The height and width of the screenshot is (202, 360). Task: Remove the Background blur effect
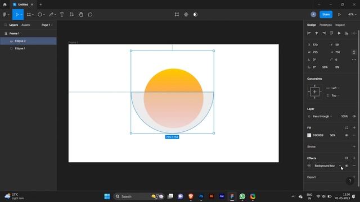coord(354,166)
